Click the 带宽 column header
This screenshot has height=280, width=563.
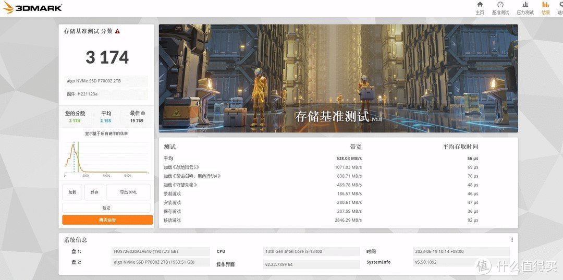pyautogui.click(x=356, y=147)
